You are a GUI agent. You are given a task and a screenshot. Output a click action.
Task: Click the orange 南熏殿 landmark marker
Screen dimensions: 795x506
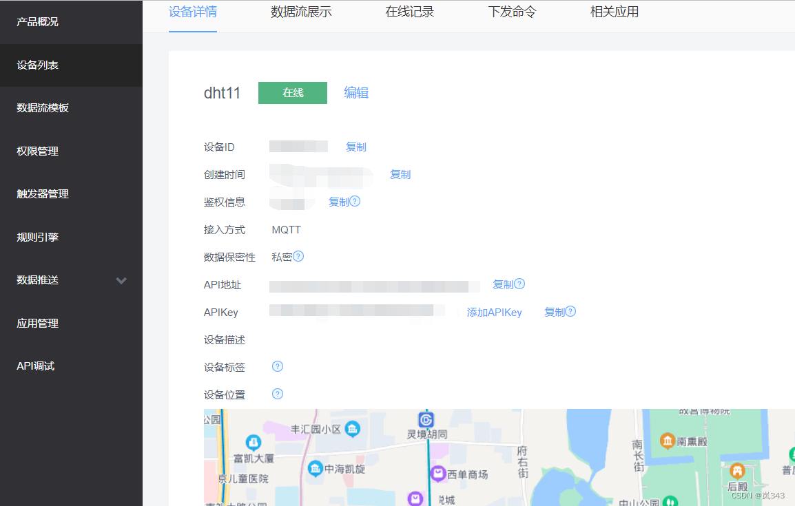click(668, 441)
